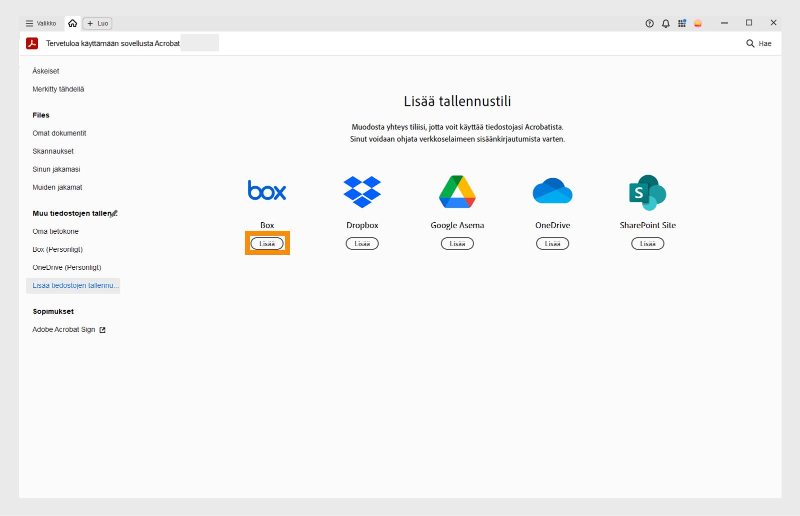Maximize the Acrobat window

point(749,23)
